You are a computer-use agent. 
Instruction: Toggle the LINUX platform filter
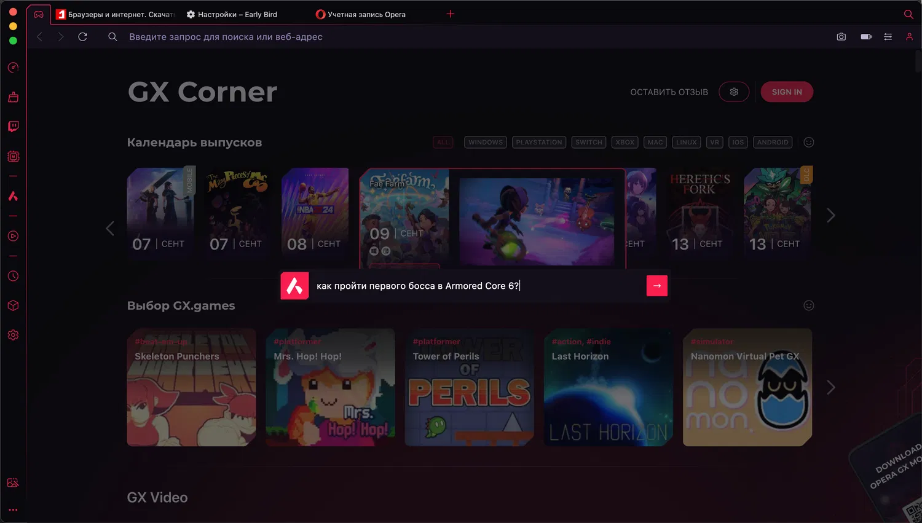coord(687,142)
